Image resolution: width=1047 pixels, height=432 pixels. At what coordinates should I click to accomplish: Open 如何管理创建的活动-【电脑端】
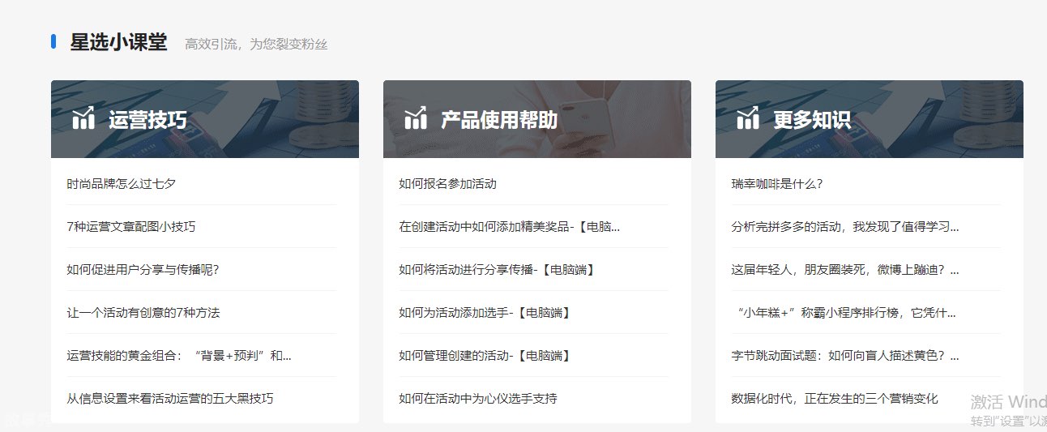485,356
